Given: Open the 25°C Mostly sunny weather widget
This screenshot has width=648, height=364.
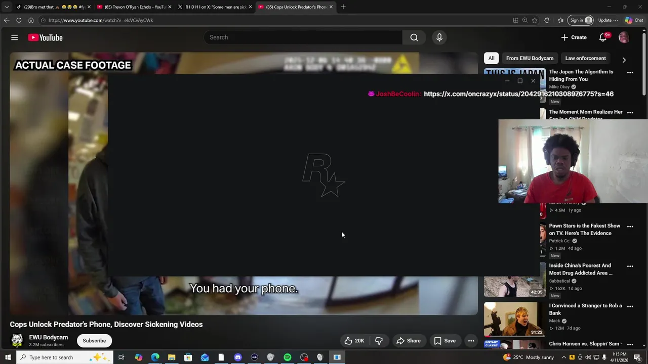Looking at the screenshot, I should click(529, 357).
